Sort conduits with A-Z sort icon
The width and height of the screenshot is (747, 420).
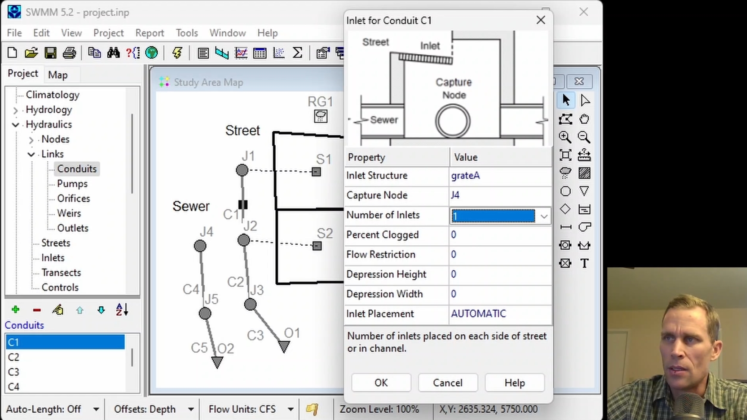pyautogui.click(x=122, y=310)
